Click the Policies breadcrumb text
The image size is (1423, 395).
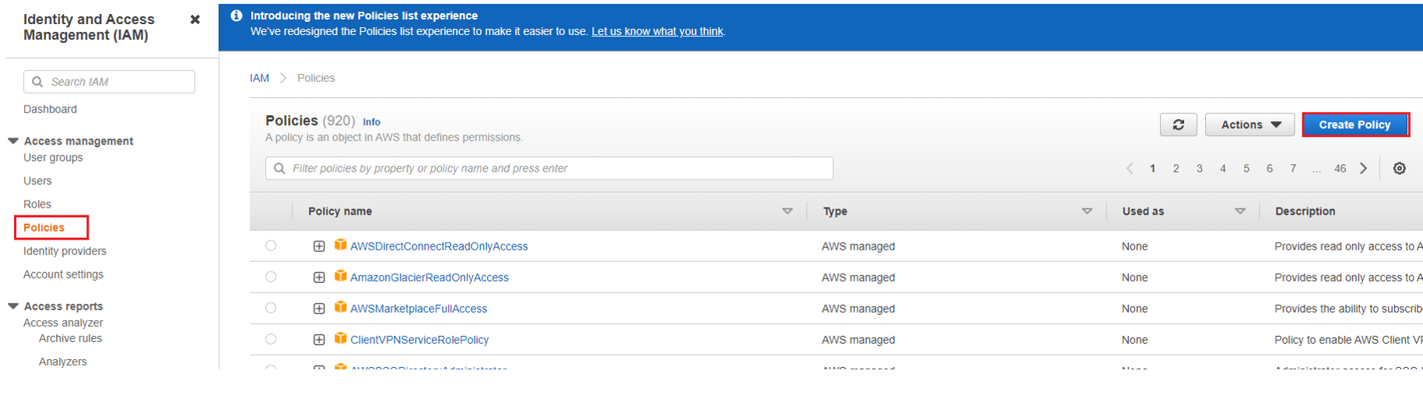[316, 78]
